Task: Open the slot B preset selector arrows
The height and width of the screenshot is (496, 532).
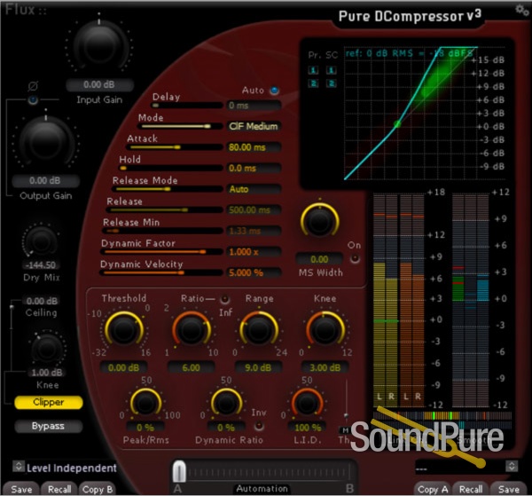Action: (x=512, y=466)
